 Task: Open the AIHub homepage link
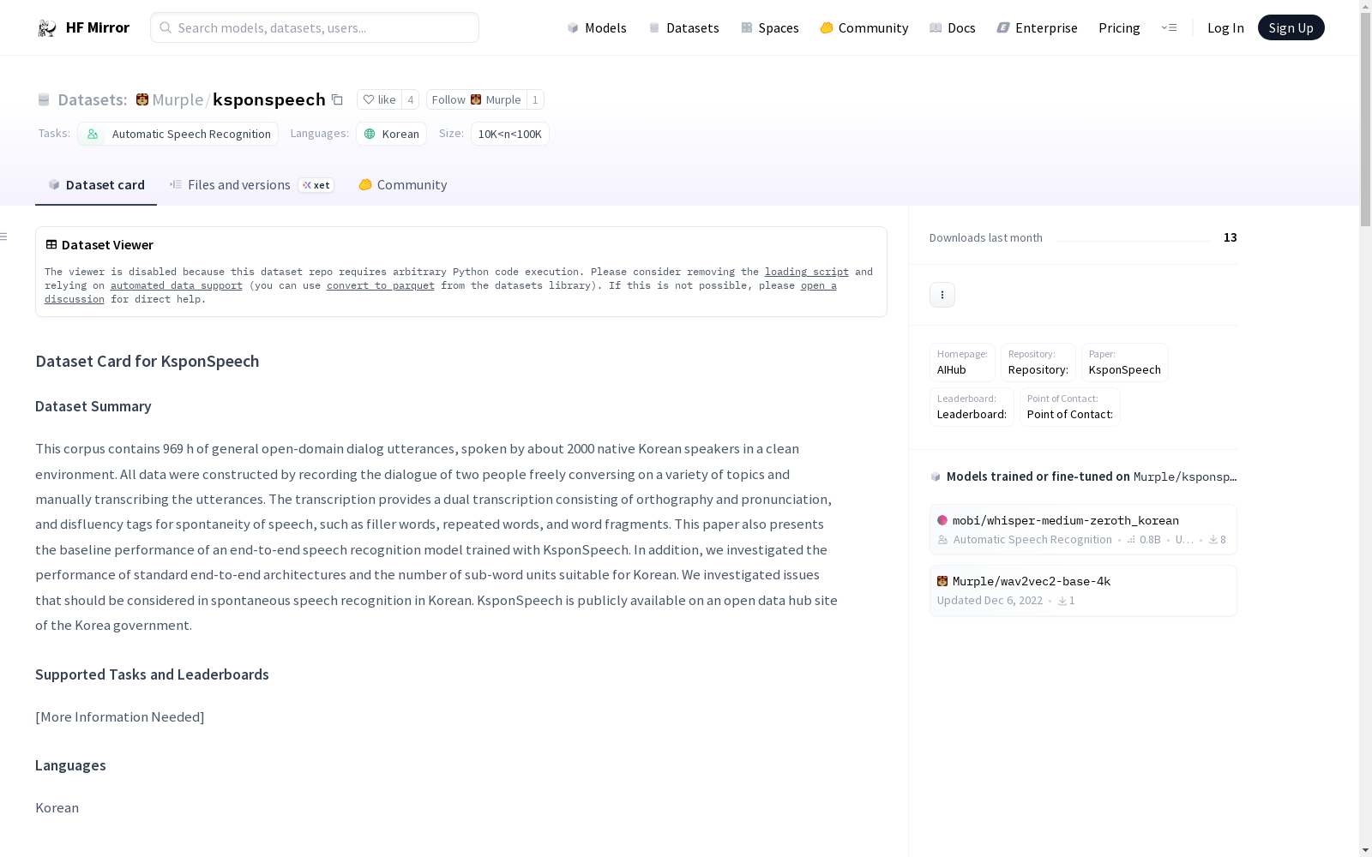(962, 363)
